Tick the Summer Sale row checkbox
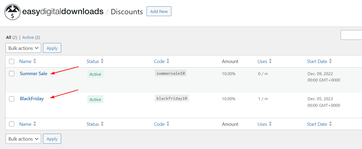362x149 pixels. pos(12,74)
